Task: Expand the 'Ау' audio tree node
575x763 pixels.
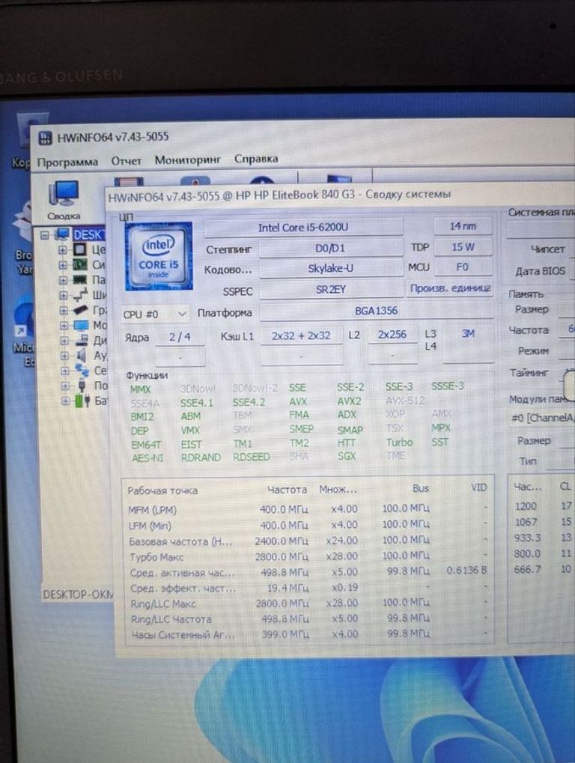Action: pyautogui.click(x=64, y=356)
